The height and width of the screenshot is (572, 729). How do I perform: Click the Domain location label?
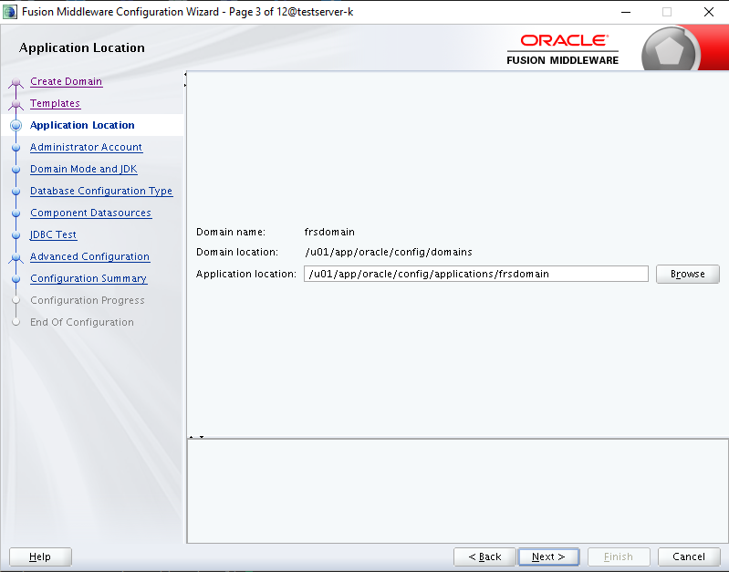click(x=237, y=252)
